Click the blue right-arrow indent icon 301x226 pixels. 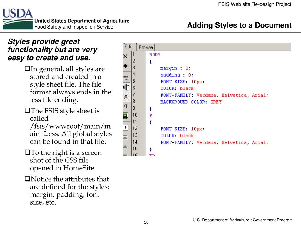[126, 127]
